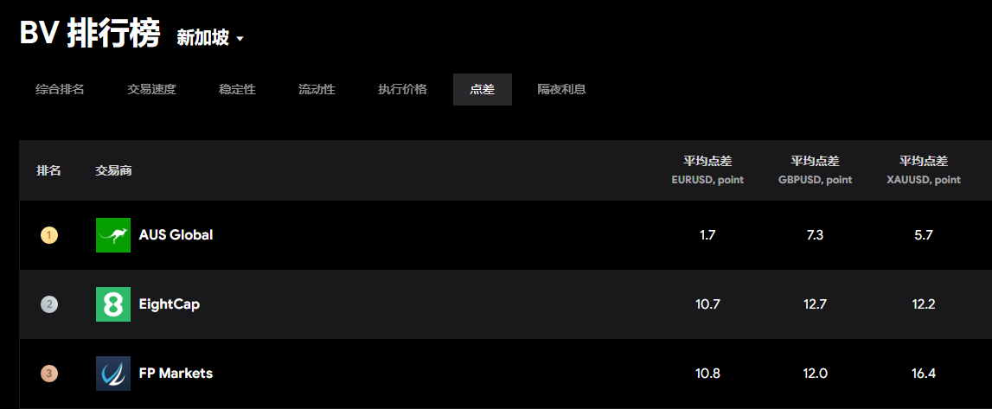Select the 稳定性 tab
Image resolution: width=992 pixels, height=409 pixels.
[x=237, y=89]
